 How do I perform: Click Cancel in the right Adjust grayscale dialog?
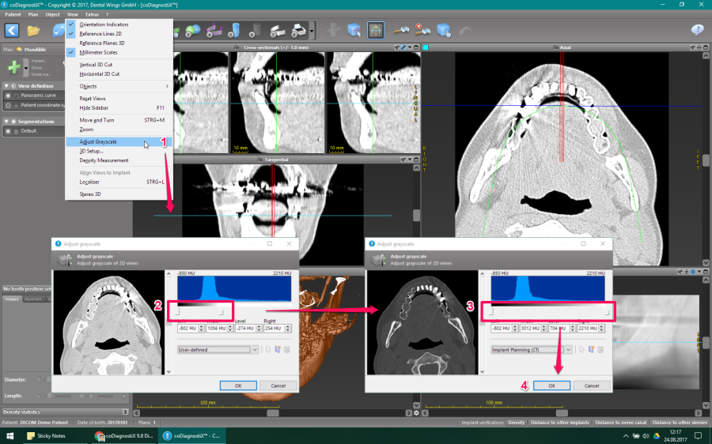(x=592, y=386)
